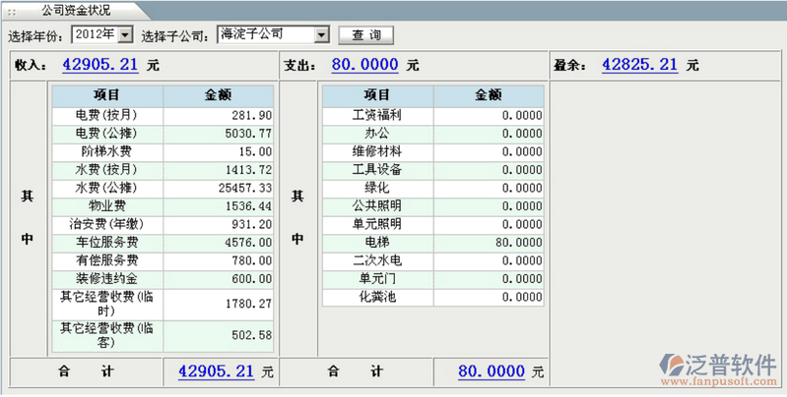Open the 盈余 amount link 42825.21
The height and width of the screenshot is (397, 787).
pyautogui.click(x=639, y=65)
